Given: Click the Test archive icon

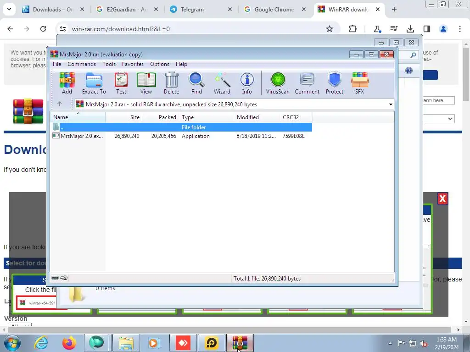Looking at the screenshot, I should tap(121, 83).
